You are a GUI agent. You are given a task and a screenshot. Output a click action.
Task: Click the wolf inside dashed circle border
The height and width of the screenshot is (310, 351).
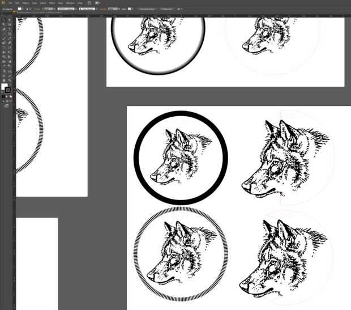tap(182, 253)
